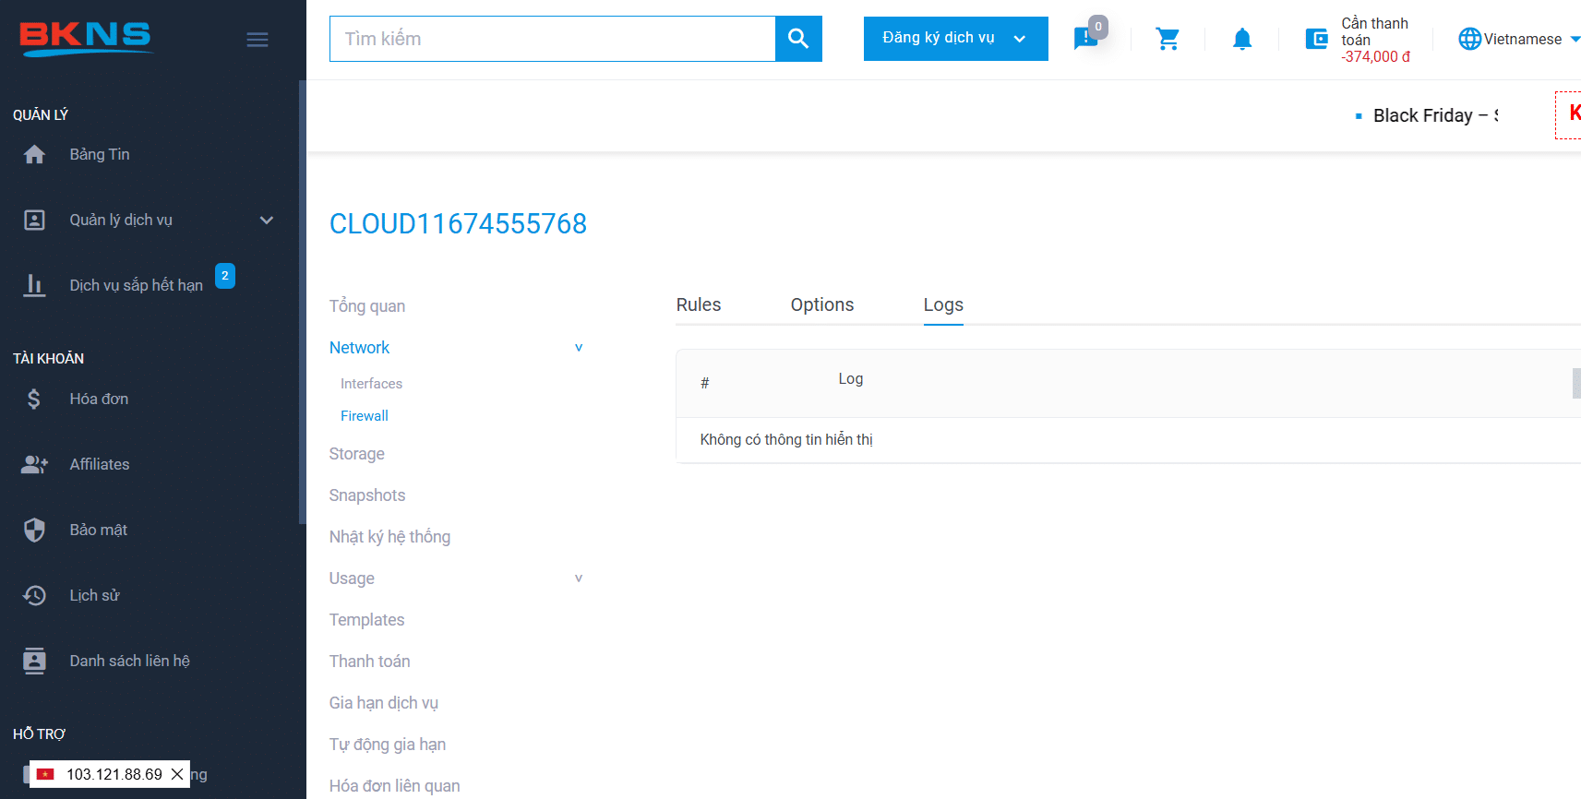1581x799 pixels.
Task: Switch to the Rules tab
Action: (x=698, y=304)
